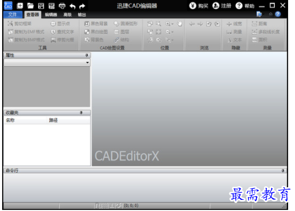This screenshot has height=211, width=295.
Task: Click the 名称 column header
Action: pyautogui.click(x=25, y=120)
